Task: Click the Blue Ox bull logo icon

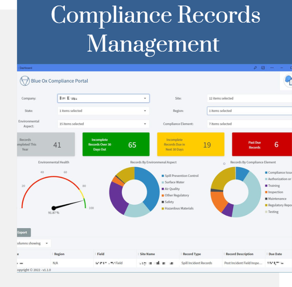Action: pos(25,81)
